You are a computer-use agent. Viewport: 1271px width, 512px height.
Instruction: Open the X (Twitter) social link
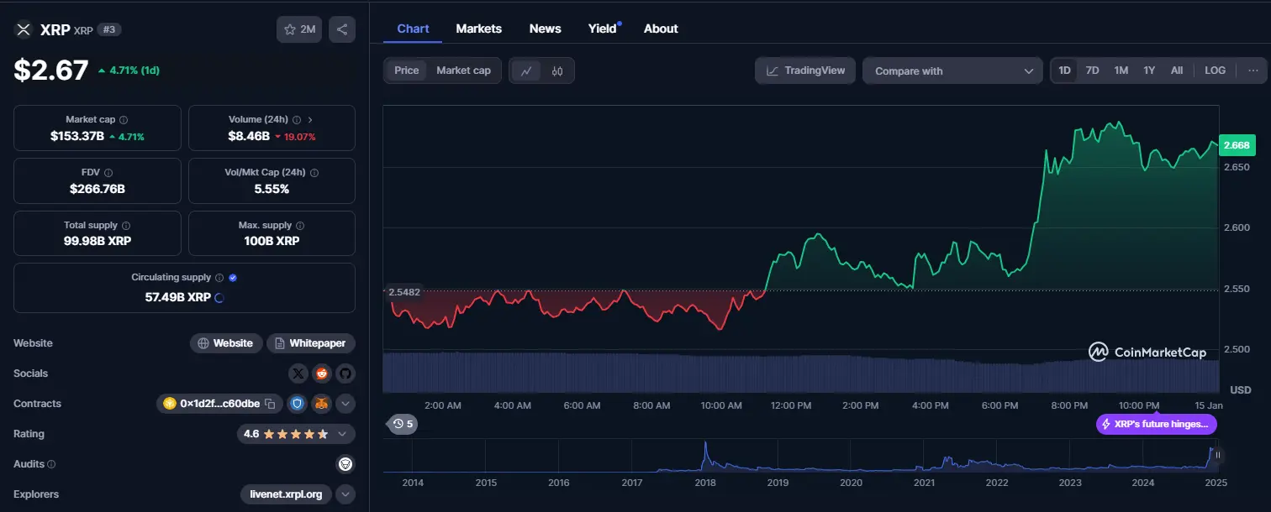tap(298, 374)
